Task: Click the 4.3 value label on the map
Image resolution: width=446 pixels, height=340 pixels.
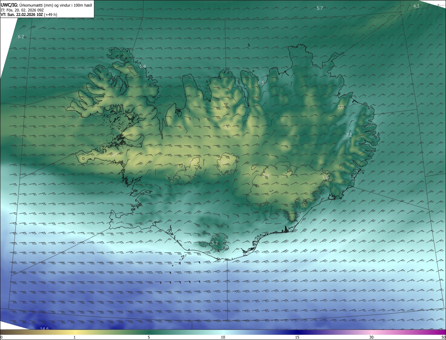Action: pyautogui.click(x=416, y=6)
